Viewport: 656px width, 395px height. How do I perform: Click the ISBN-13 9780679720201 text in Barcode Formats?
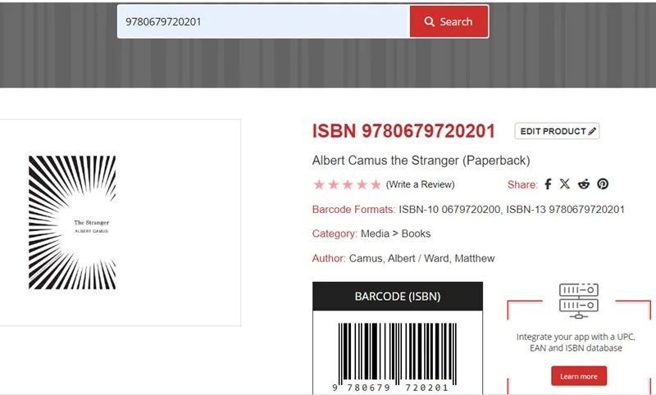tap(565, 210)
